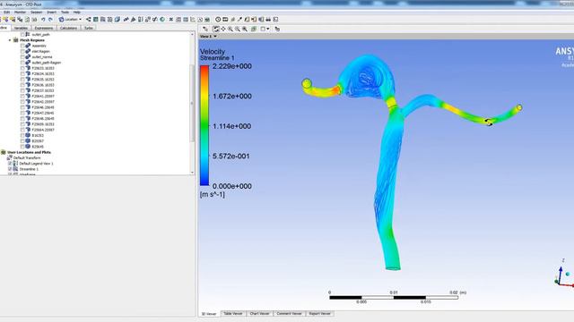Click the Chart icon in the toolbar
The height and width of the screenshot is (322, 574).
point(192,20)
